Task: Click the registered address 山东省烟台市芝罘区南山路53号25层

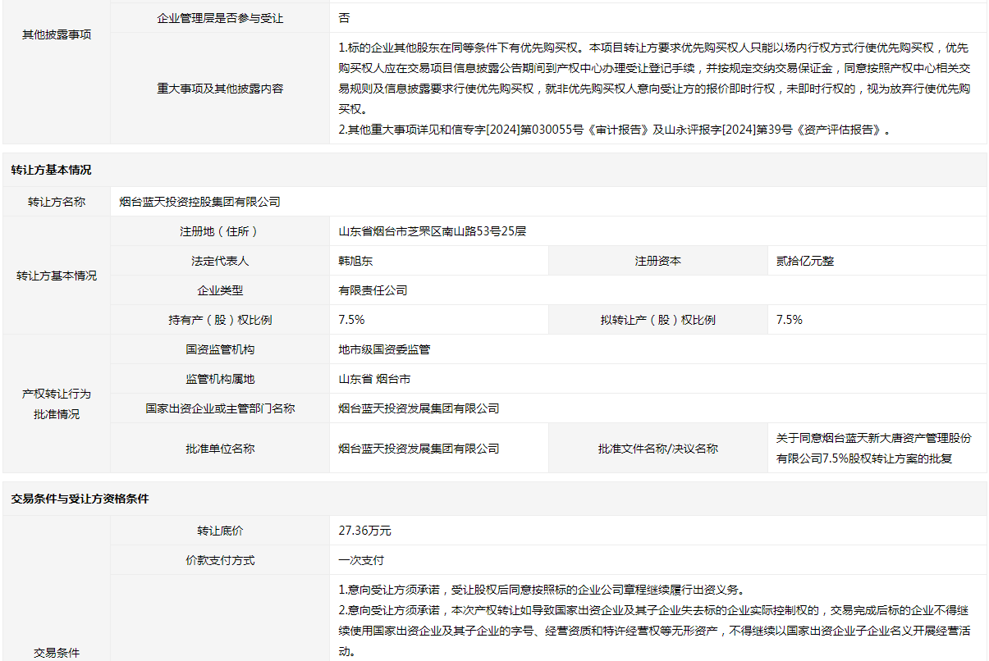Action: click(432, 231)
